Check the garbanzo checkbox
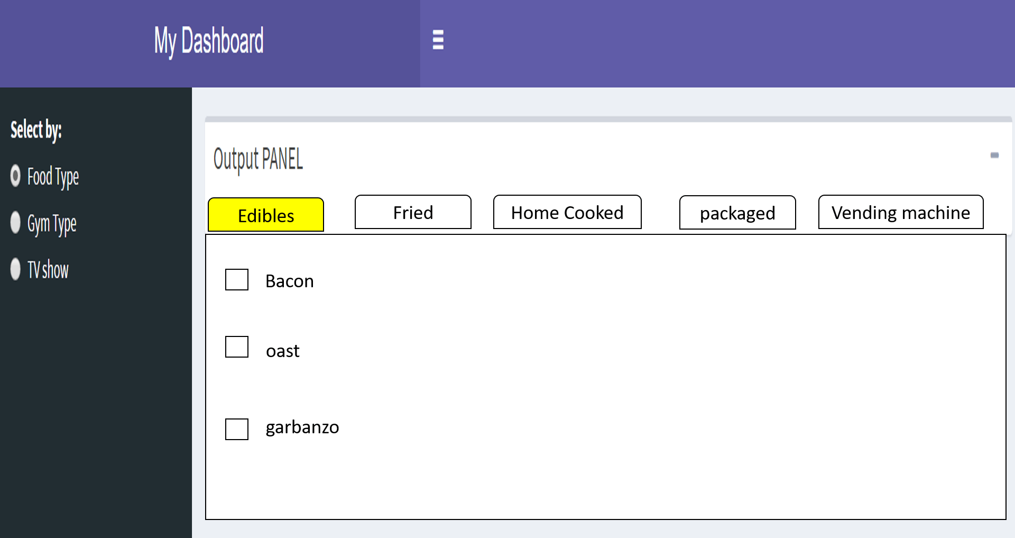The width and height of the screenshot is (1015, 538). [236, 430]
